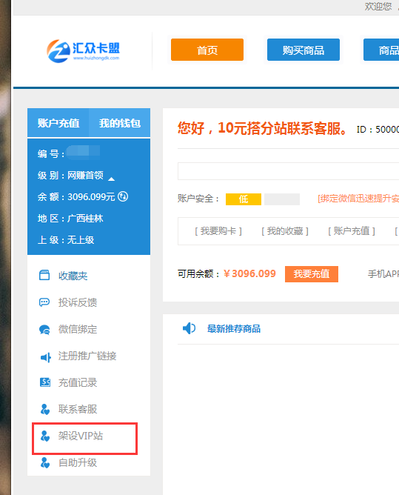Image resolution: width=399 pixels, height=495 pixels.
Task: Open the [我要购卡] link
Action: [x=218, y=231]
